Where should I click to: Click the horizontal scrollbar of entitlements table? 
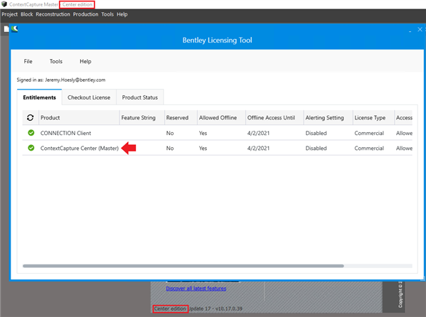pos(183,266)
